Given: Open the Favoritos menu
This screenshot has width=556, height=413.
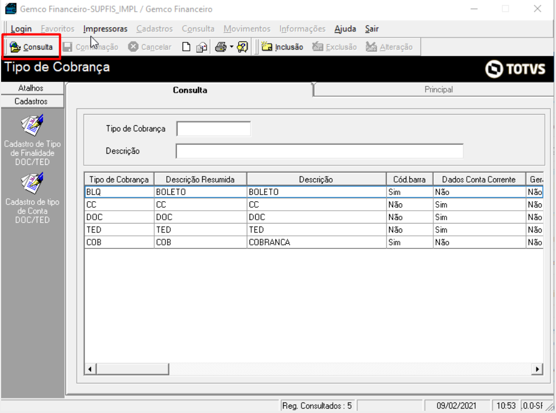Looking at the screenshot, I should click(57, 29).
